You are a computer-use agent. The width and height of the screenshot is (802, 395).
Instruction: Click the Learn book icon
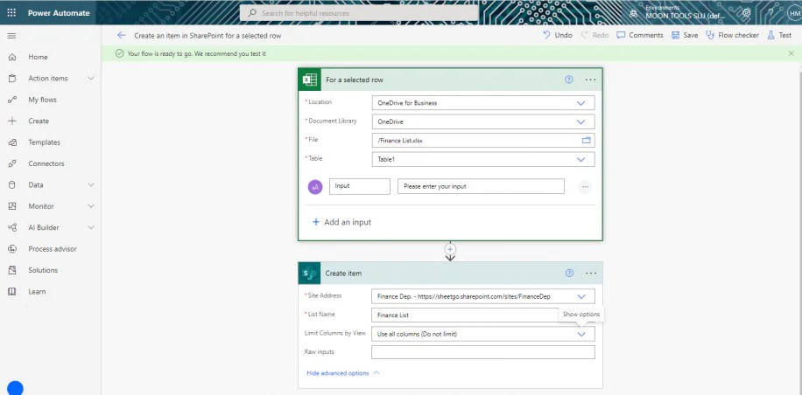[x=12, y=292]
